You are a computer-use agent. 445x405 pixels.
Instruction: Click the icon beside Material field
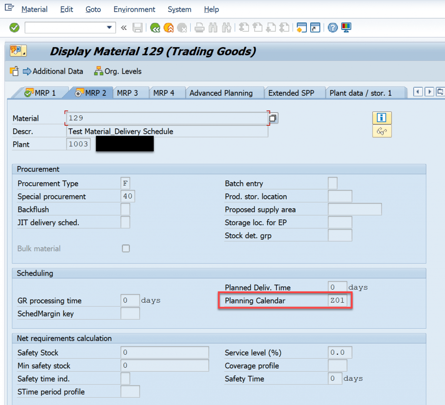273,118
